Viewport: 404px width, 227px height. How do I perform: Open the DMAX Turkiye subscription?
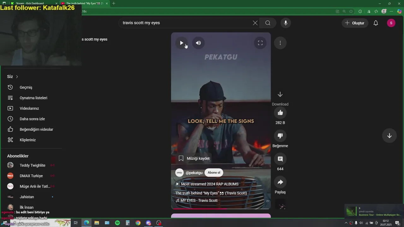click(x=32, y=176)
